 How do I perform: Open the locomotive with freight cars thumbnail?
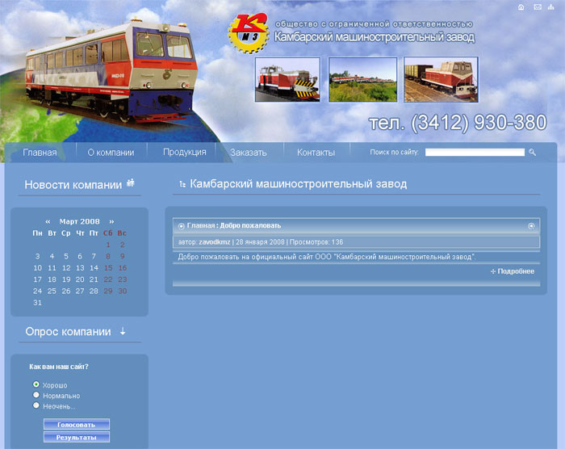[441, 79]
